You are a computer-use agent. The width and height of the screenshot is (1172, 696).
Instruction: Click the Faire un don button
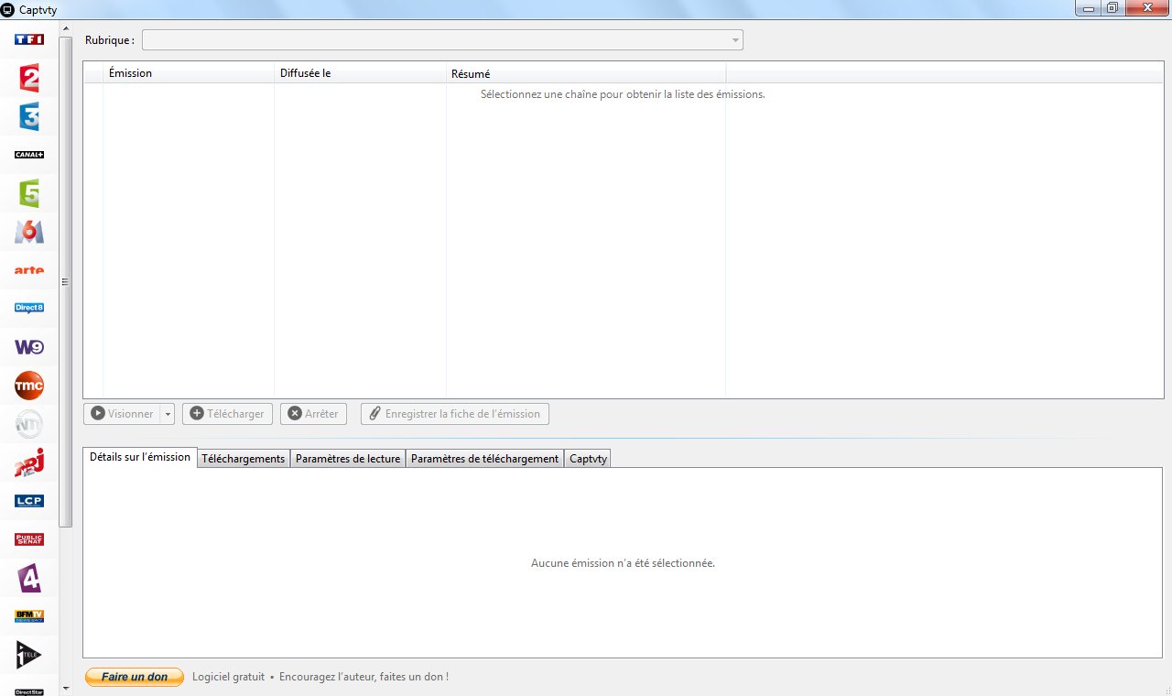click(x=135, y=677)
